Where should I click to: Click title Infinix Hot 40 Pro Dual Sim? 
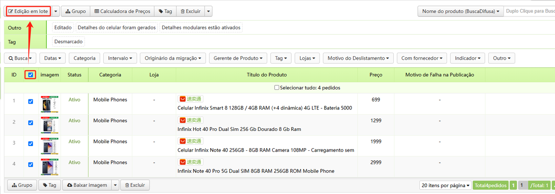pos(239,129)
